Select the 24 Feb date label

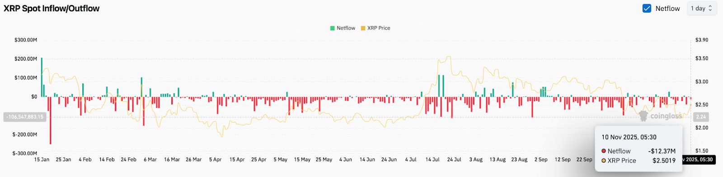pos(128,159)
